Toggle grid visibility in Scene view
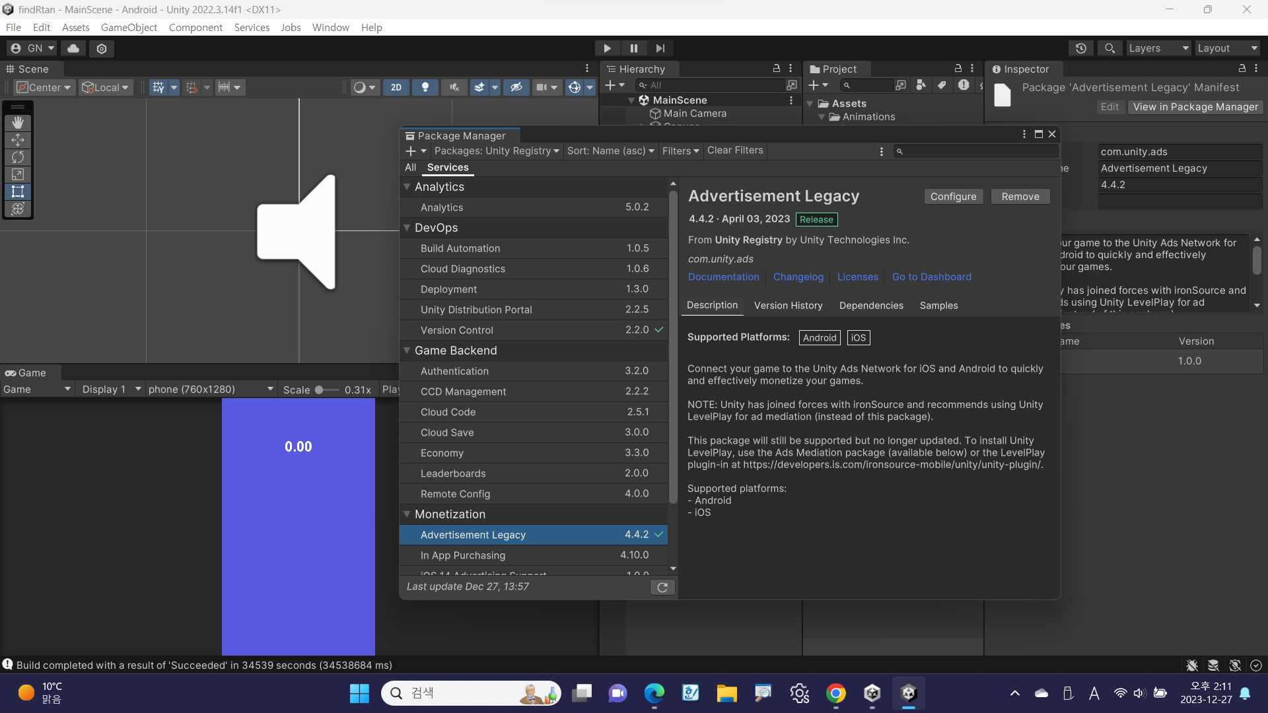Viewport: 1268px width, 713px height. tap(158, 87)
